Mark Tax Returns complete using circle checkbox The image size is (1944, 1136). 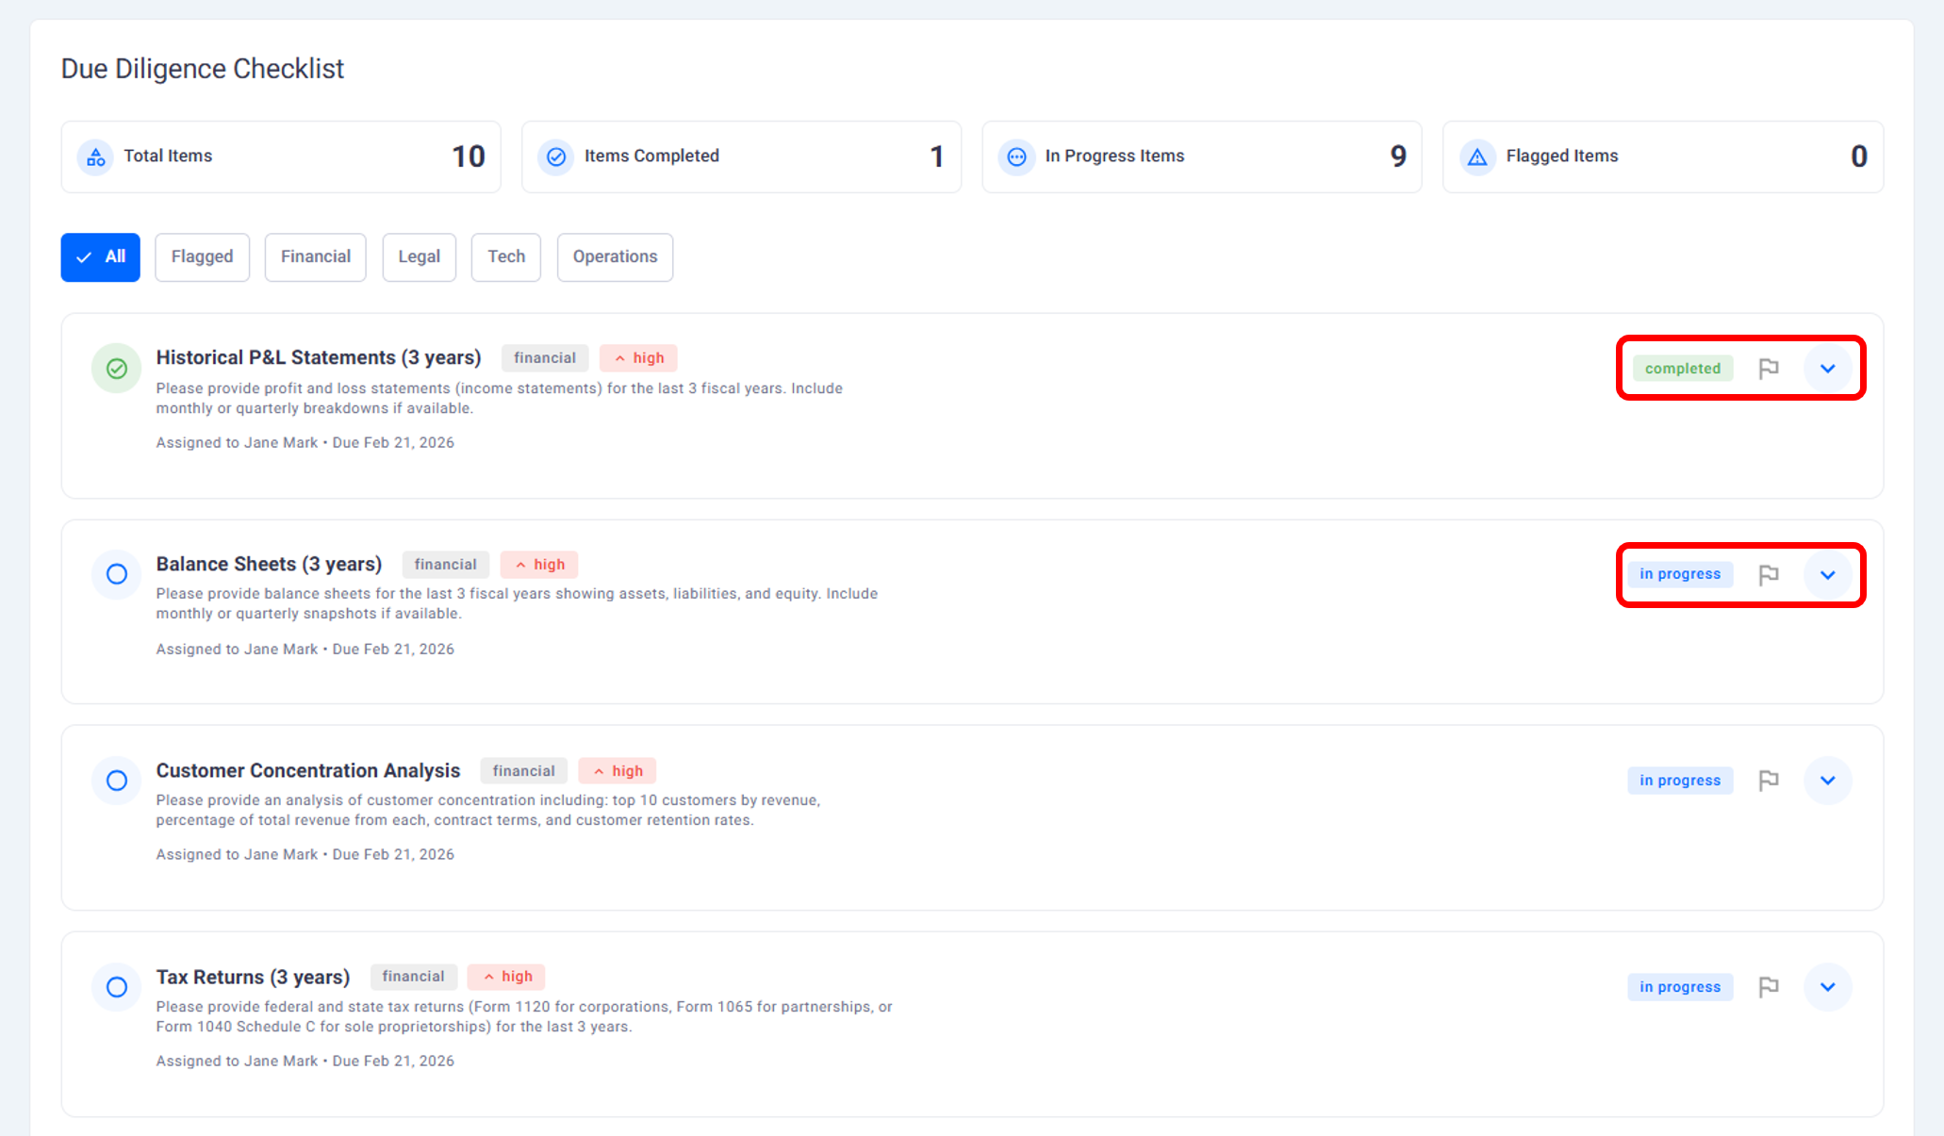117,987
